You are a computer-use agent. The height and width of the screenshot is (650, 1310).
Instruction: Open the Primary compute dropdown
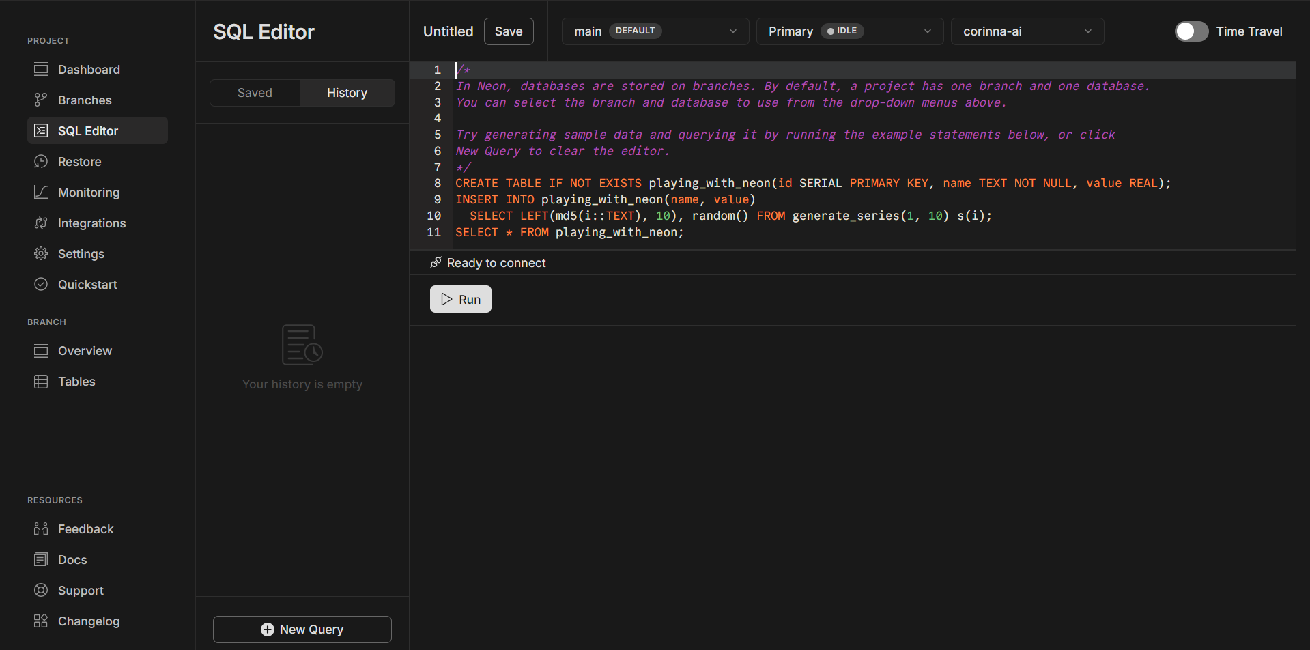coord(849,31)
